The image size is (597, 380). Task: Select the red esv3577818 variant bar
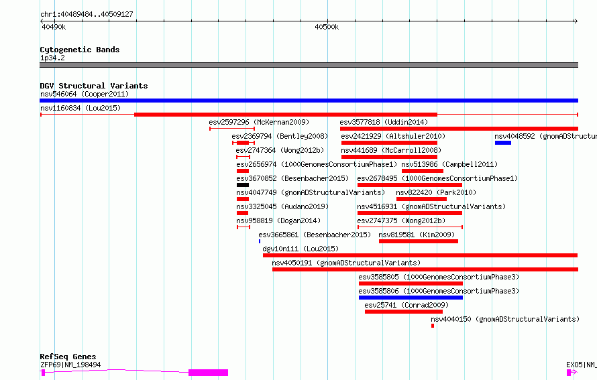pyautogui.click(x=459, y=129)
